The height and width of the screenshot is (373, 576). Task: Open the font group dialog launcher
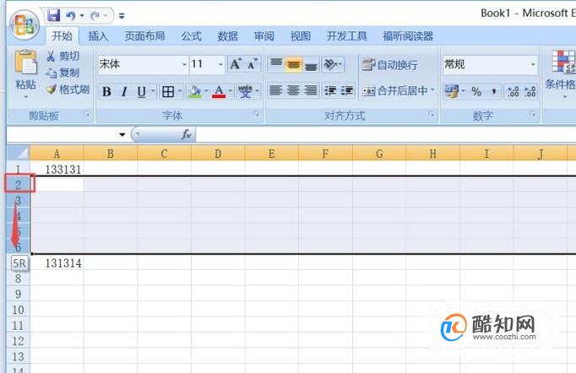256,114
